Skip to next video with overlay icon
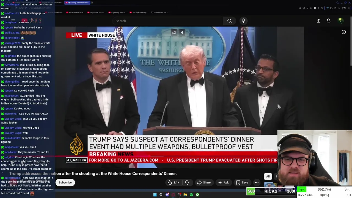 tap(182, 32)
